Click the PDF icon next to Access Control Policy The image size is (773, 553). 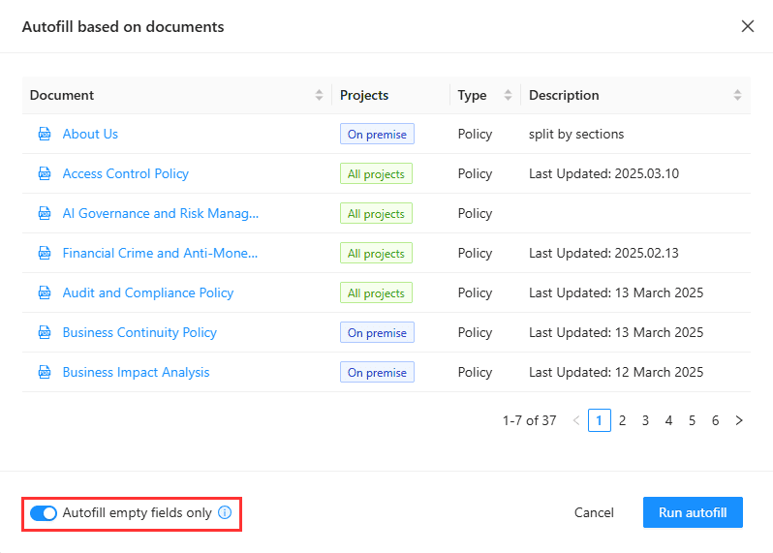coord(44,174)
